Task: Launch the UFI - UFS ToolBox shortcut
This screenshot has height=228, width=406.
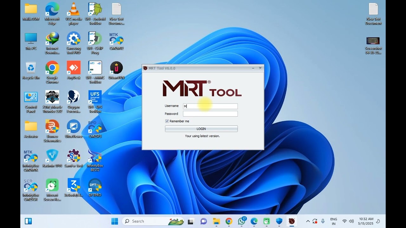Action: (x=95, y=102)
